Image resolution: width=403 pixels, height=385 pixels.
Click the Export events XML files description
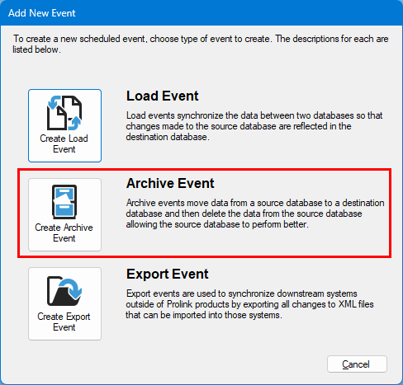pos(249,304)
